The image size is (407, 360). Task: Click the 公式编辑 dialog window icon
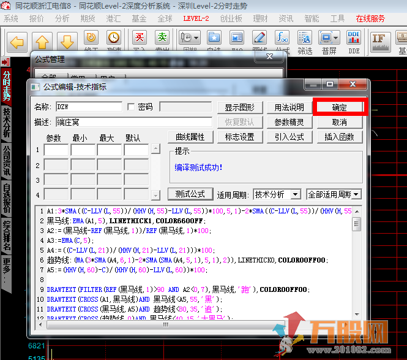click(x=35, y=87)
